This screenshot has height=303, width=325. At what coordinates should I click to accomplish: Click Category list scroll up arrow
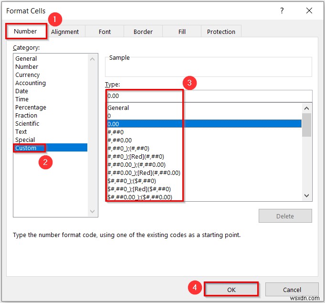click(93, 59)
